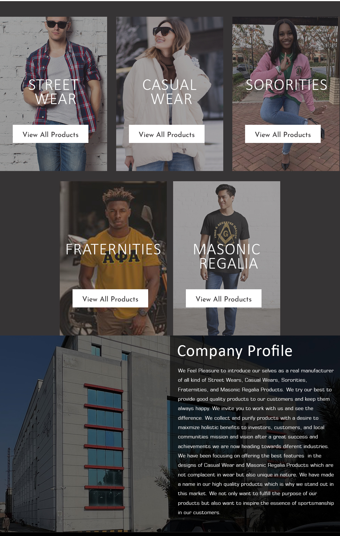340x536 pixels.
Task: Click the Company Profile description paragraph
Action: point(256,441)
